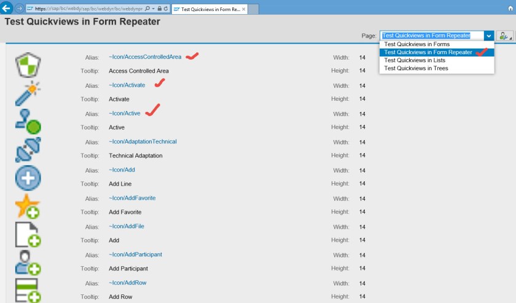Image resolution: width=516 pixels, height=303 pixels.
Task: Open ~Icon/AccessControlledArea alias link
Action: pos(145,57)
